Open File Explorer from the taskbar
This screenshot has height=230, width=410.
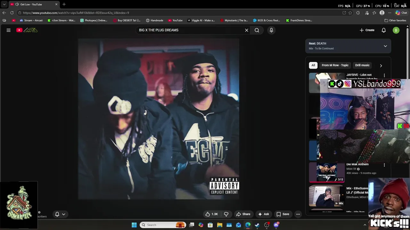click(220, 225)
